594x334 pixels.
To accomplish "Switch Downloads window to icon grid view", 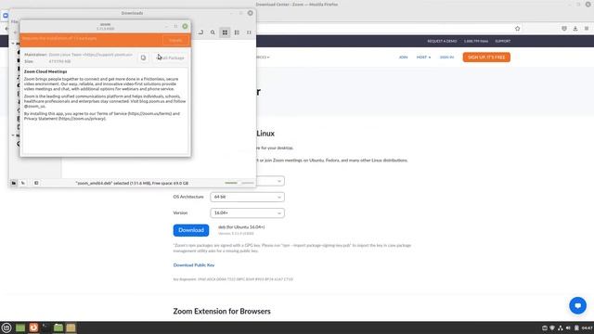I will pyautogui.click(x=225, y=32).
